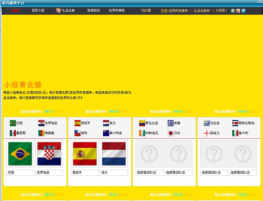Screen dimensions: 263x201
Task: Open 世界杯赛程 schedule tab
Action: click(x=117, y=11)
